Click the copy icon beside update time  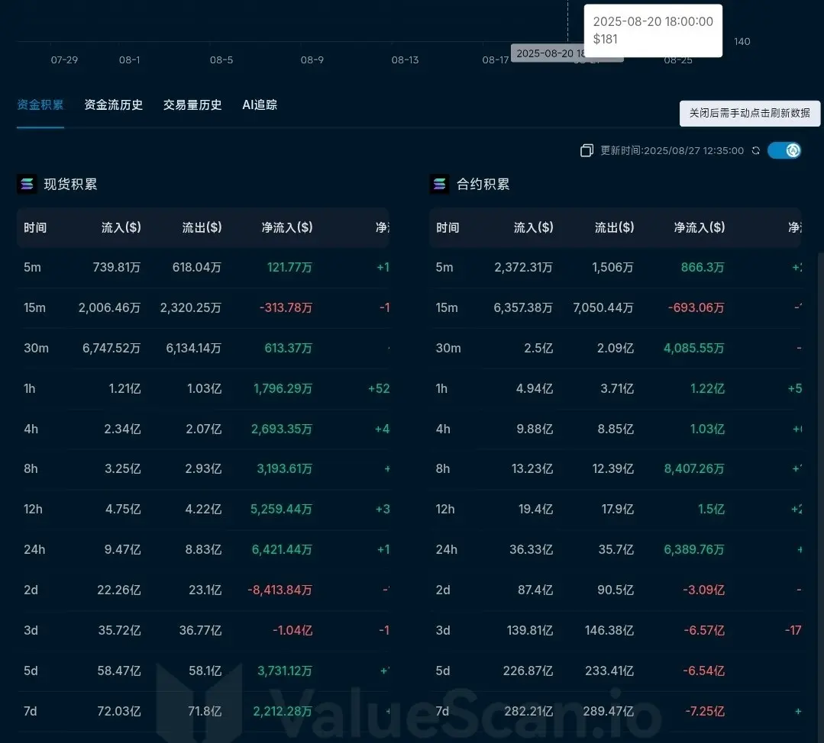[x=586, y=151]
